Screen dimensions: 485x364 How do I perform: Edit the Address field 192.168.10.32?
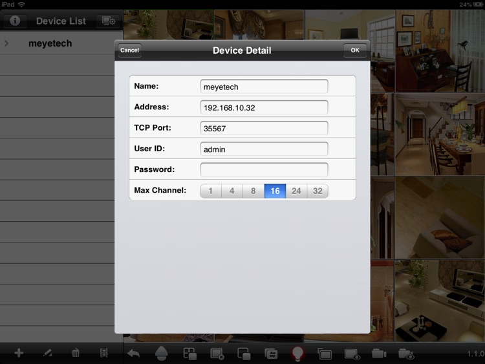(x=264, y=107)
